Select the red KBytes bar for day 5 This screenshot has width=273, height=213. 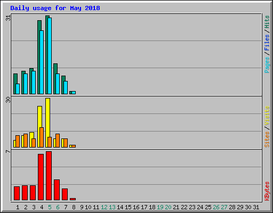49,176
